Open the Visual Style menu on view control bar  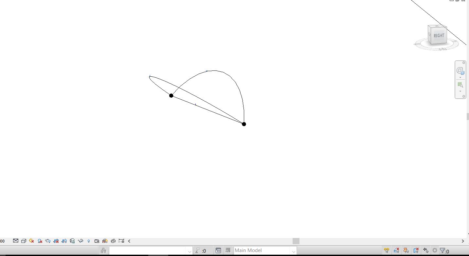23,241
